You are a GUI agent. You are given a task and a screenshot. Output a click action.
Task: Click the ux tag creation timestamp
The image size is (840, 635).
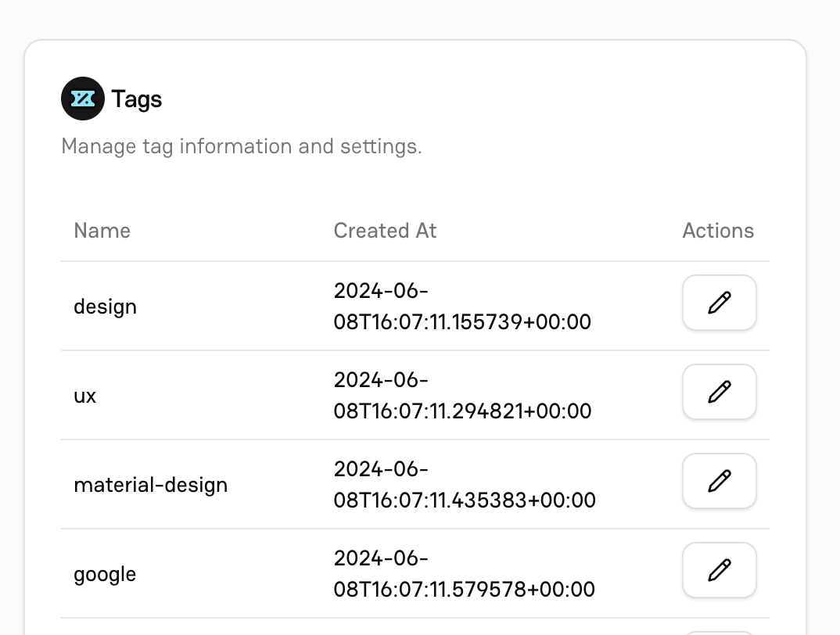coord(461,396)
